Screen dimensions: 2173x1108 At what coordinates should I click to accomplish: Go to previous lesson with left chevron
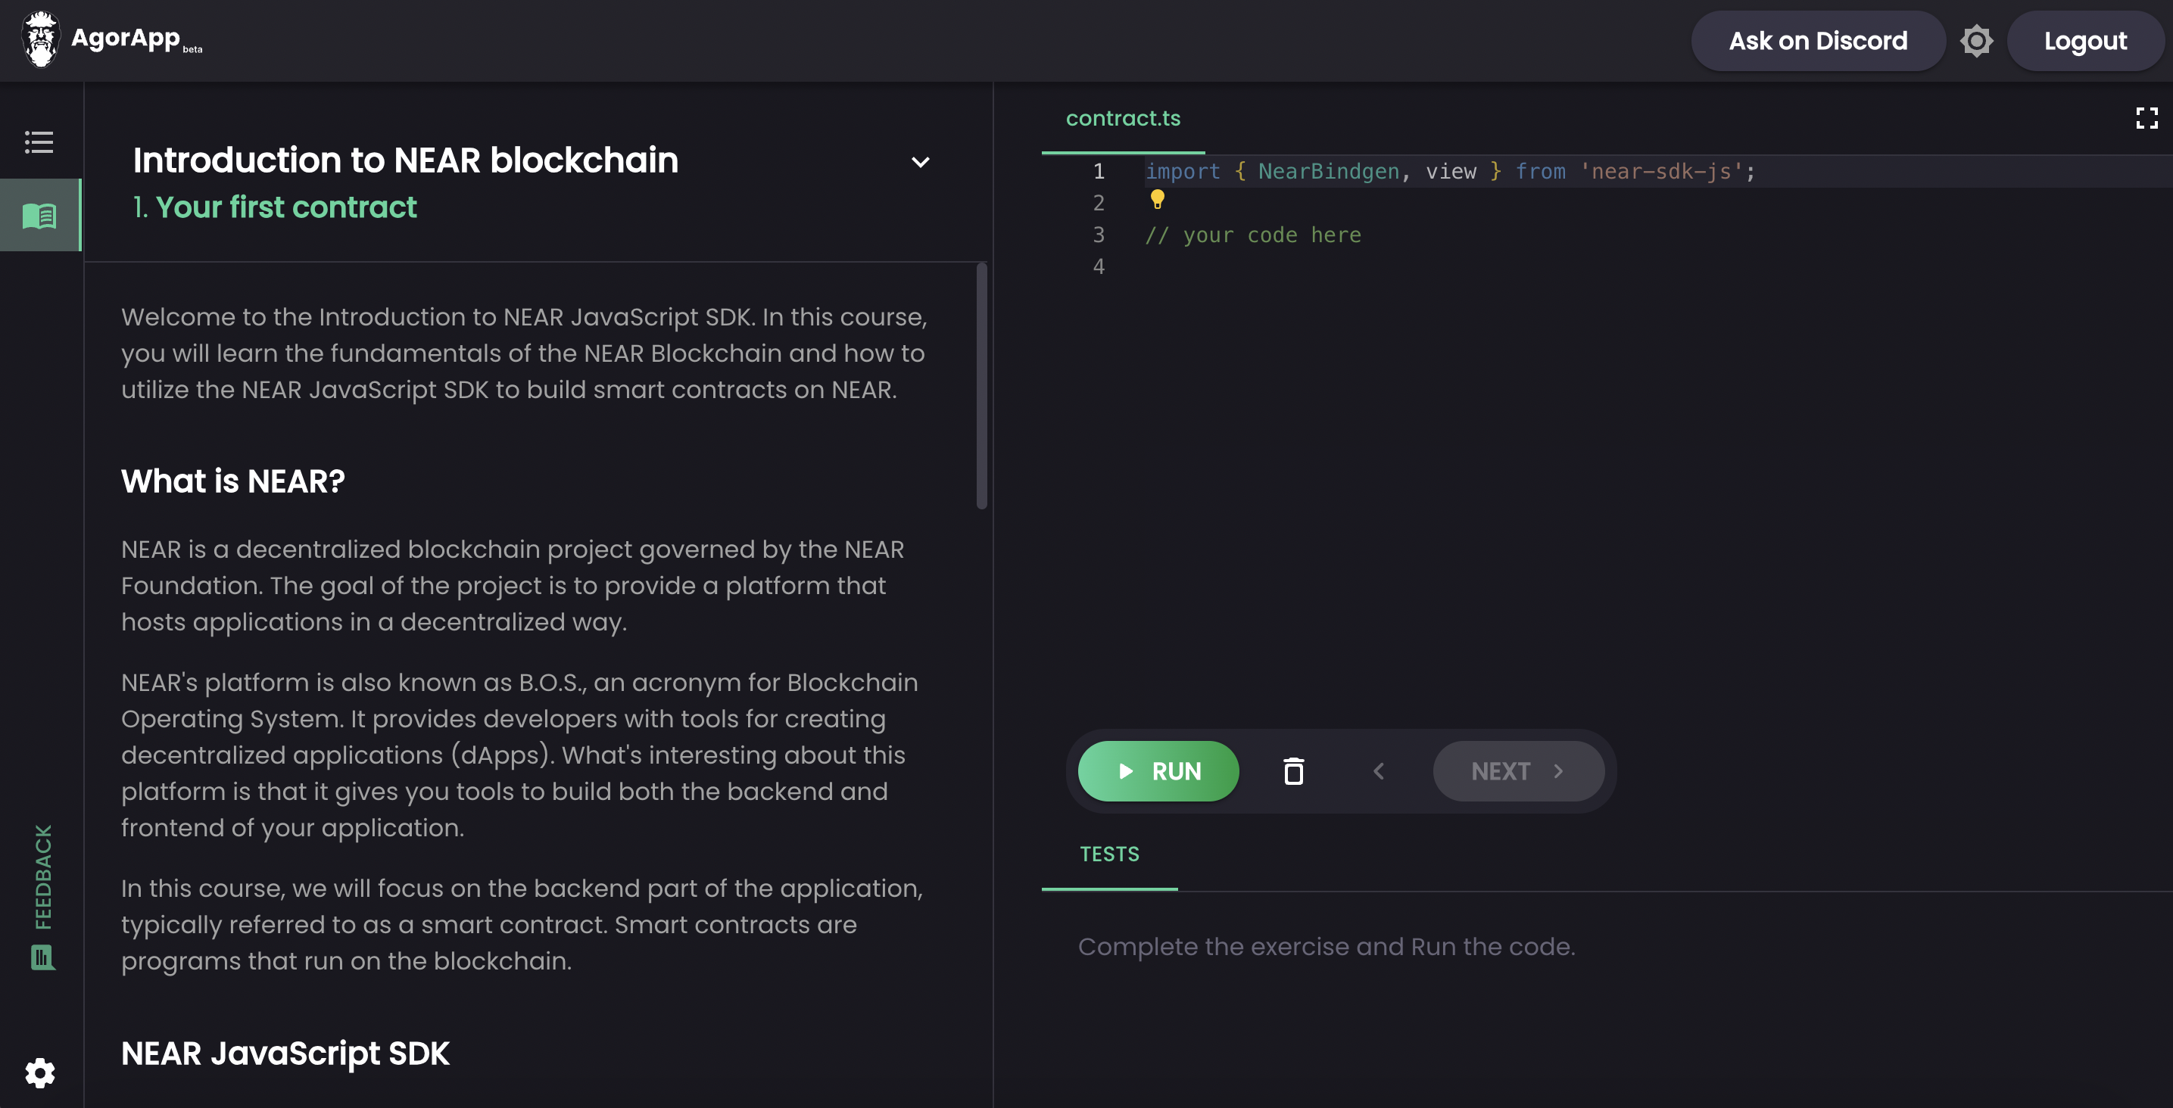[x=1378, y=770]
